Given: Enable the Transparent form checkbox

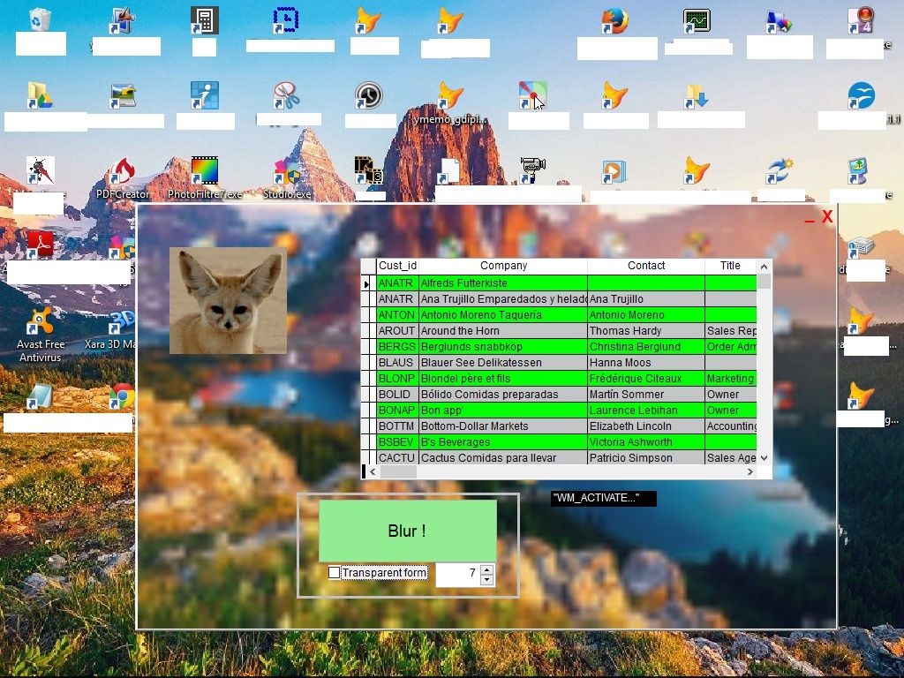Looking at the screenshot, I should click(334, 572).
